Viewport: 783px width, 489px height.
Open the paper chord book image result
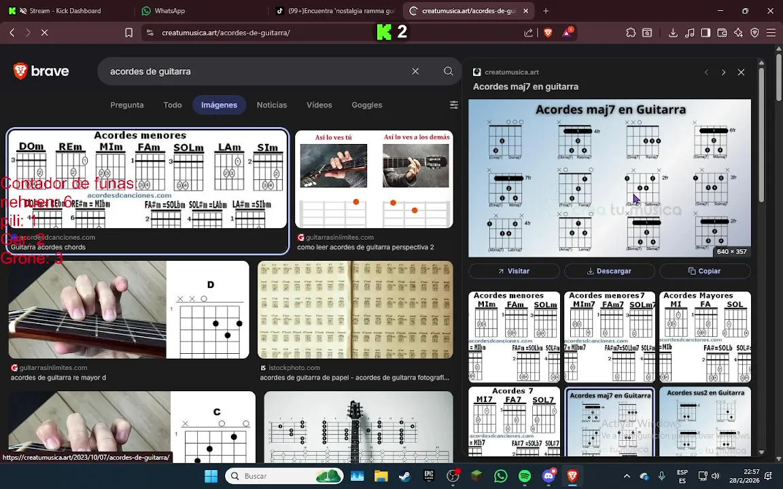tap(355, 310)
